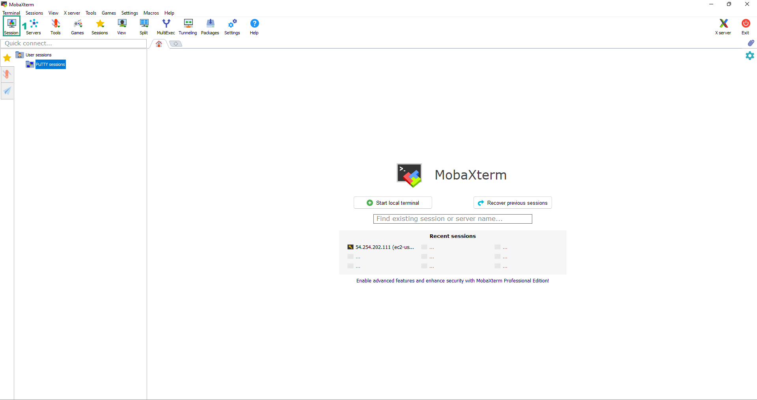Open the View menu in menu bar
757x400 pixels.
[x=53, y=13]
